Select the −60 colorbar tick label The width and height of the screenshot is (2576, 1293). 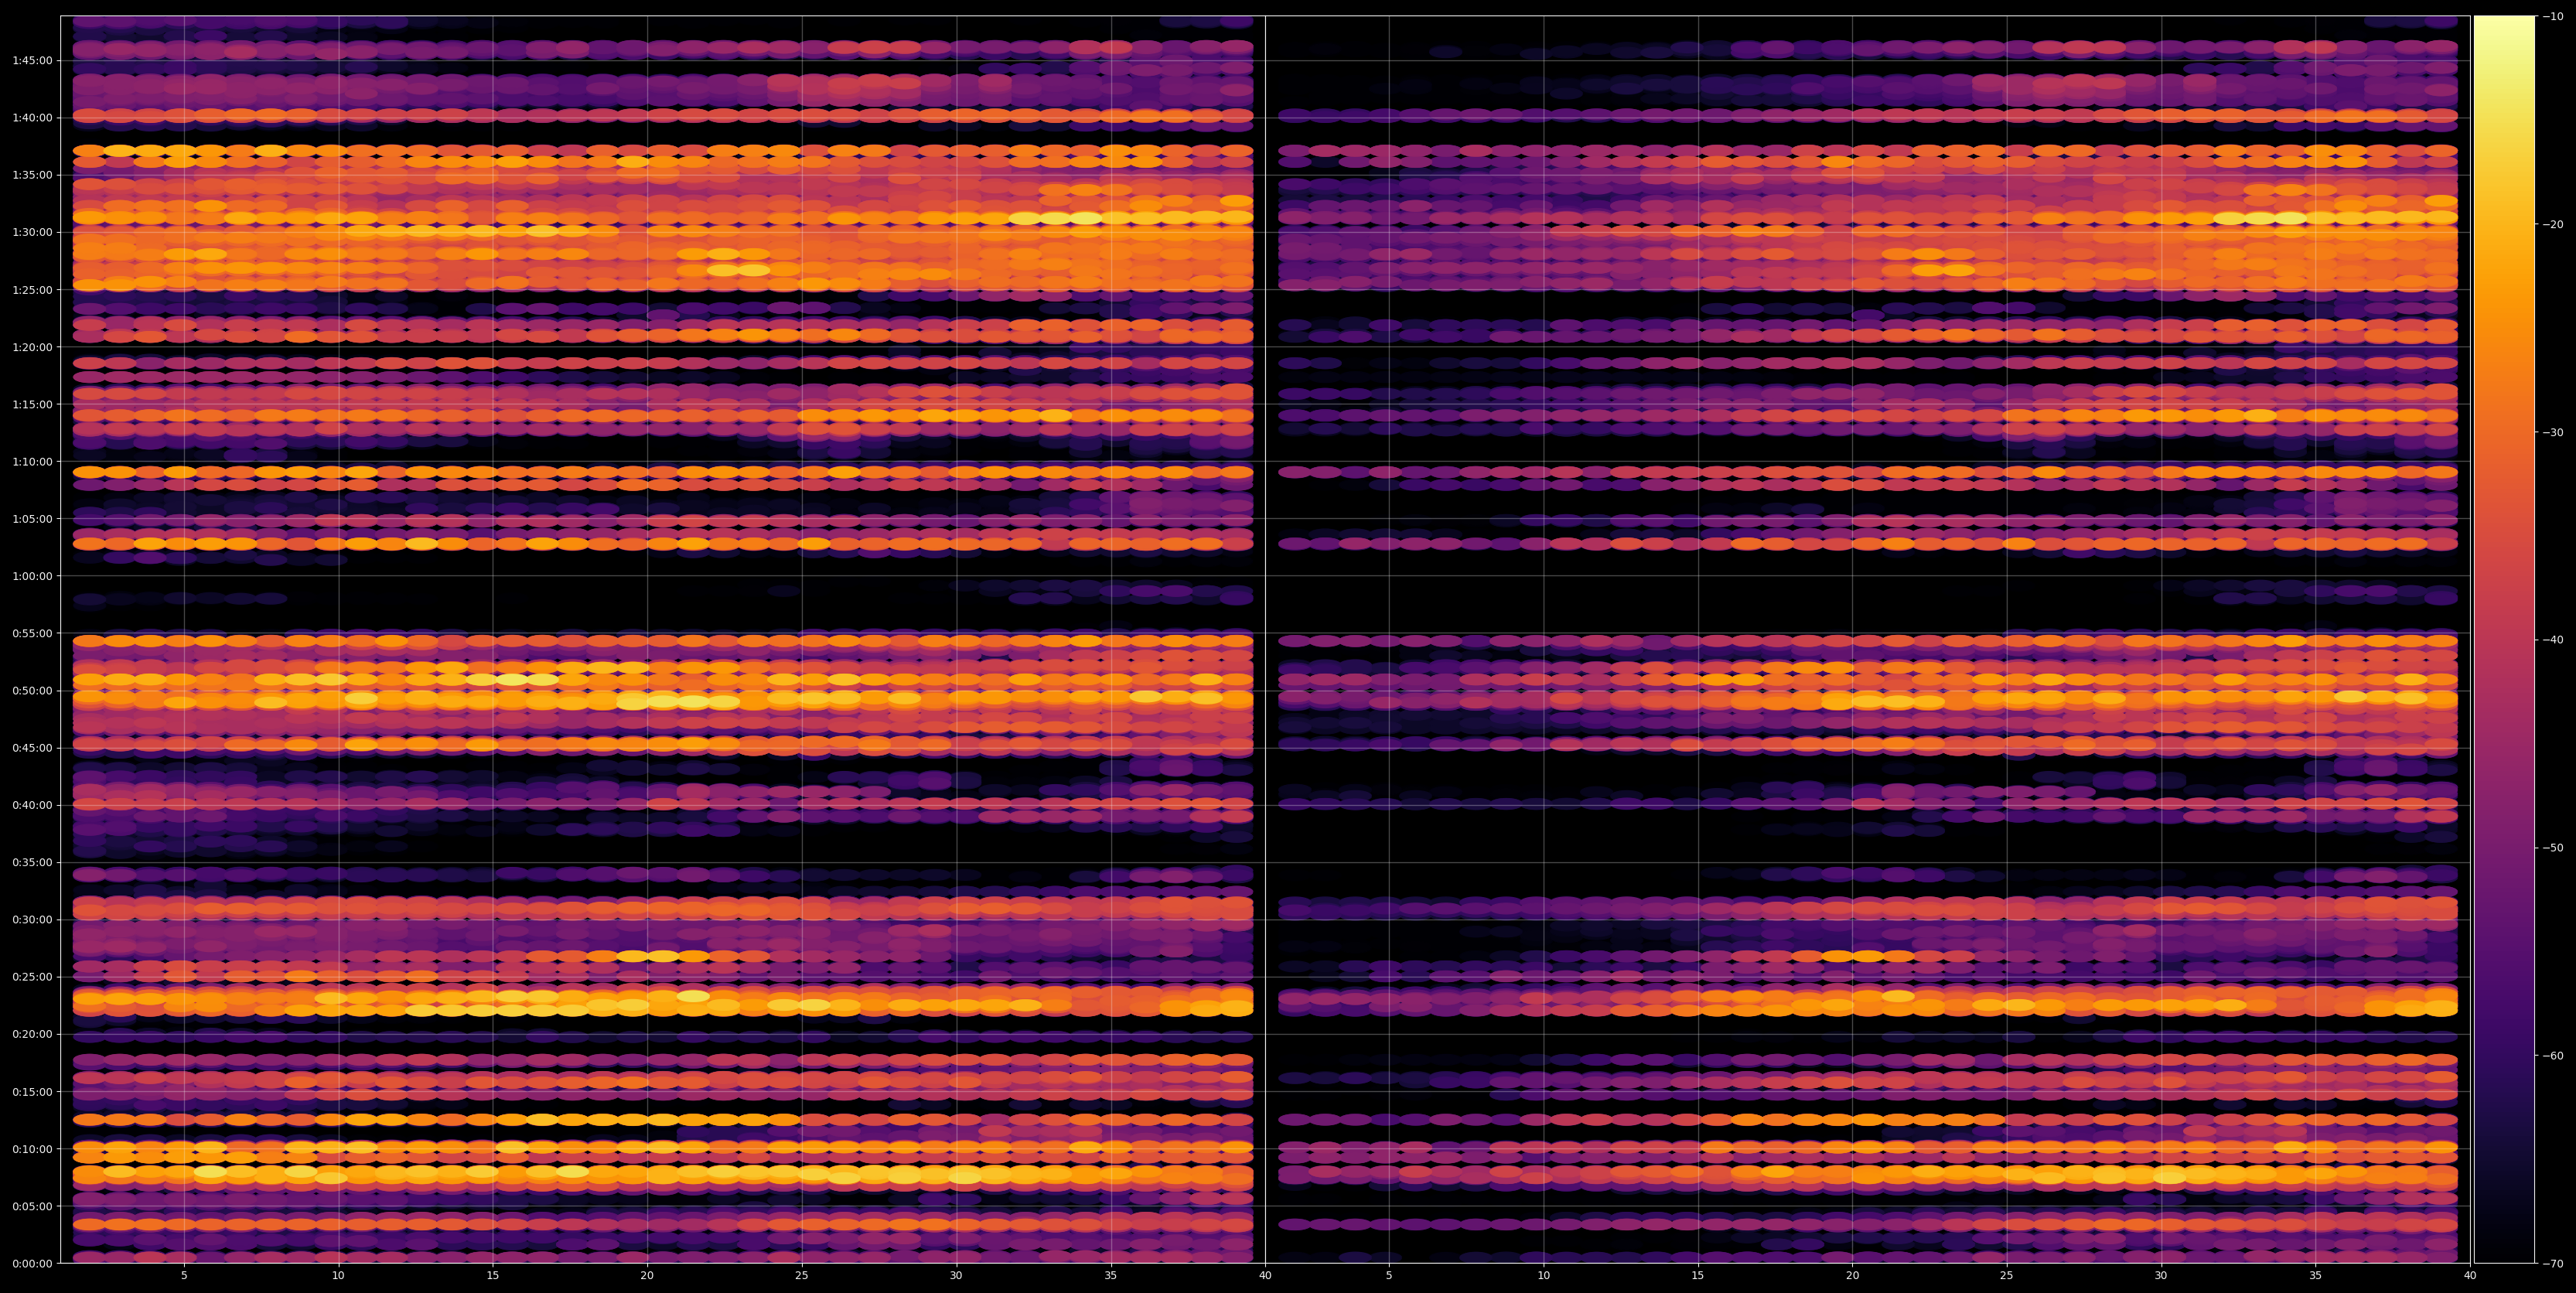pyautogui.click(x=2552, y=1056)
